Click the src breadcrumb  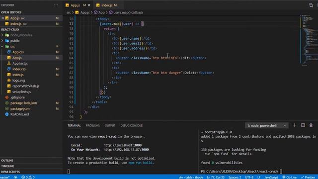tap(69, 12)
